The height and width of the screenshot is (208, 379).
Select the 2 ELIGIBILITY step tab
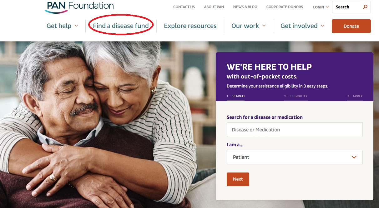tap(296, 96)
